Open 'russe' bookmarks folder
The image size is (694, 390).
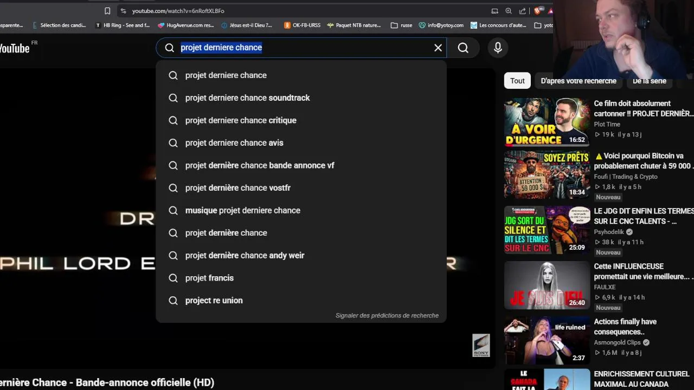(402, 25)
